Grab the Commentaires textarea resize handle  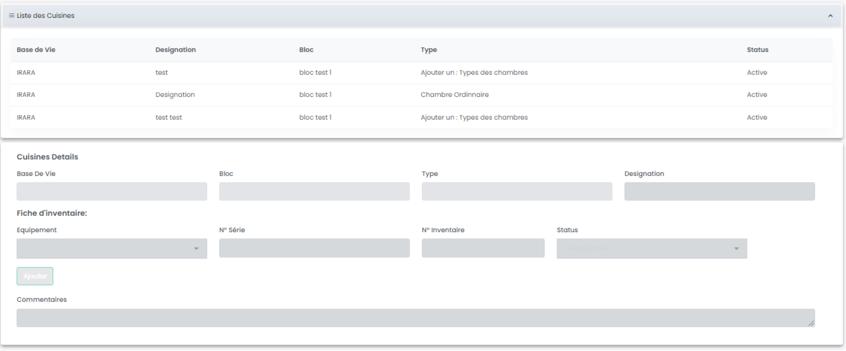(811, 324)
